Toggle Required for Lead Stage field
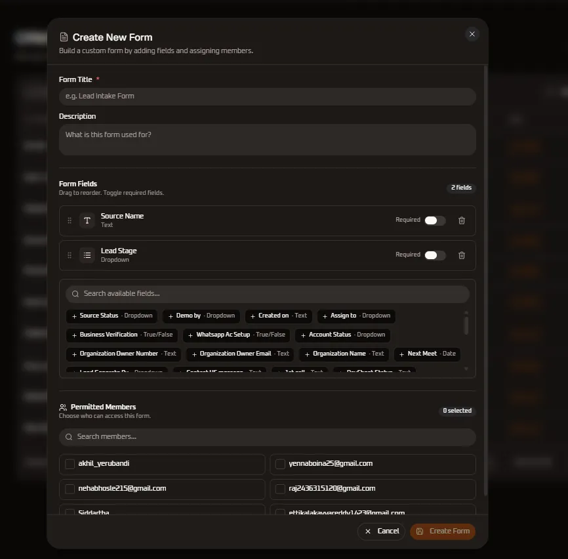This screenshot has width=568, height=559. coord(435,255)
